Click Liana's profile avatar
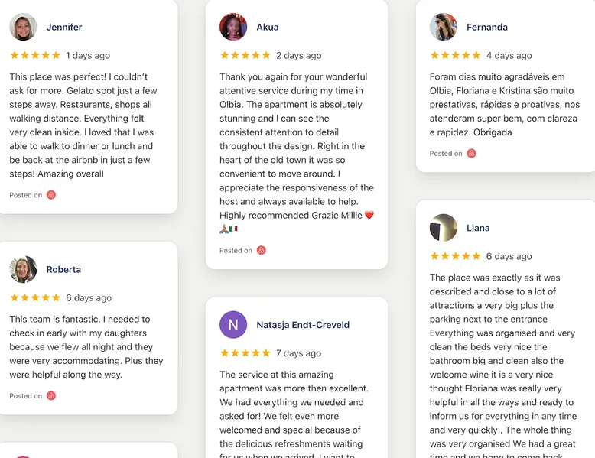This screenshot has height=458, width=595. [x=444, y=228]
